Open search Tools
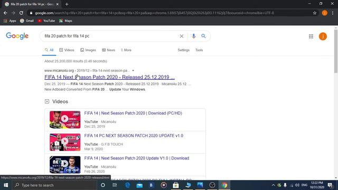The height and width of the screenshot is (190, 338). pos(199,50)
